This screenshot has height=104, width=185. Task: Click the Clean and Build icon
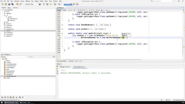pyautogui.click(x=47, y=4)
